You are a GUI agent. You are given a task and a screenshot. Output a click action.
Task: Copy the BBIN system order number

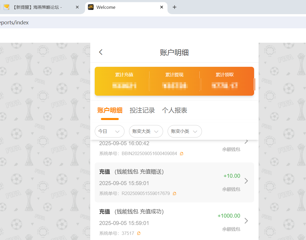(182, 153)
